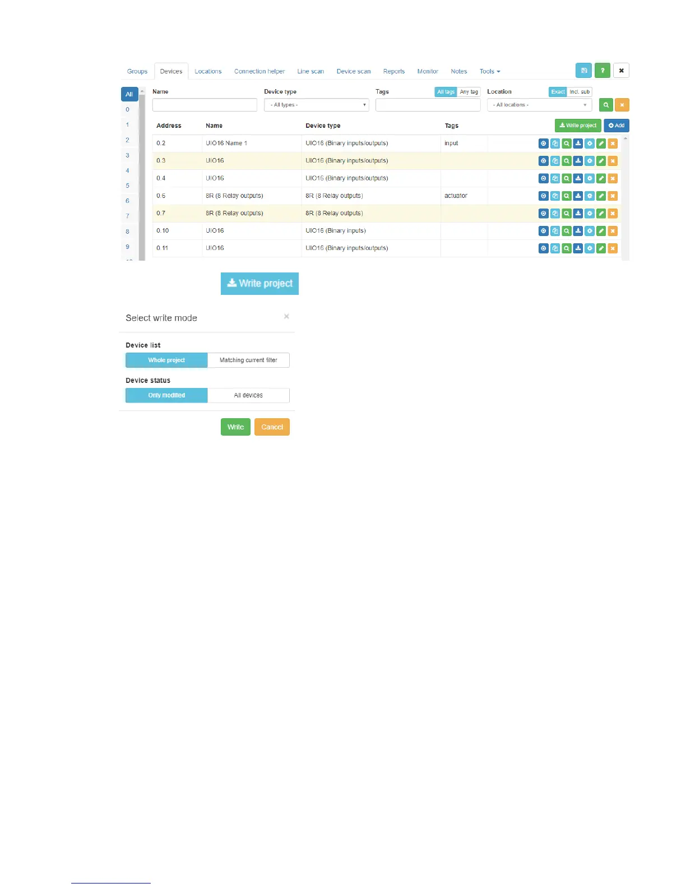Click the orange Cancel button
The image size is (686, 888).
[272, 427]
